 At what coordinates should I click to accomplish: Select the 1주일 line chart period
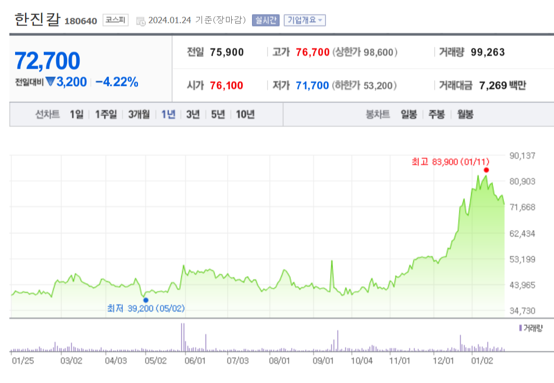[106, 114]
